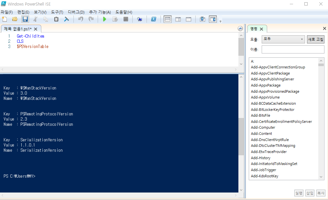The height and width of the screenshot is (200, 328).
Task: Open the 파일(F) menu
Action: [x=7, y=12]
